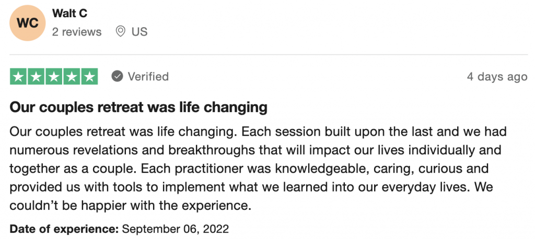Click the first green rating star

[19, 77]
